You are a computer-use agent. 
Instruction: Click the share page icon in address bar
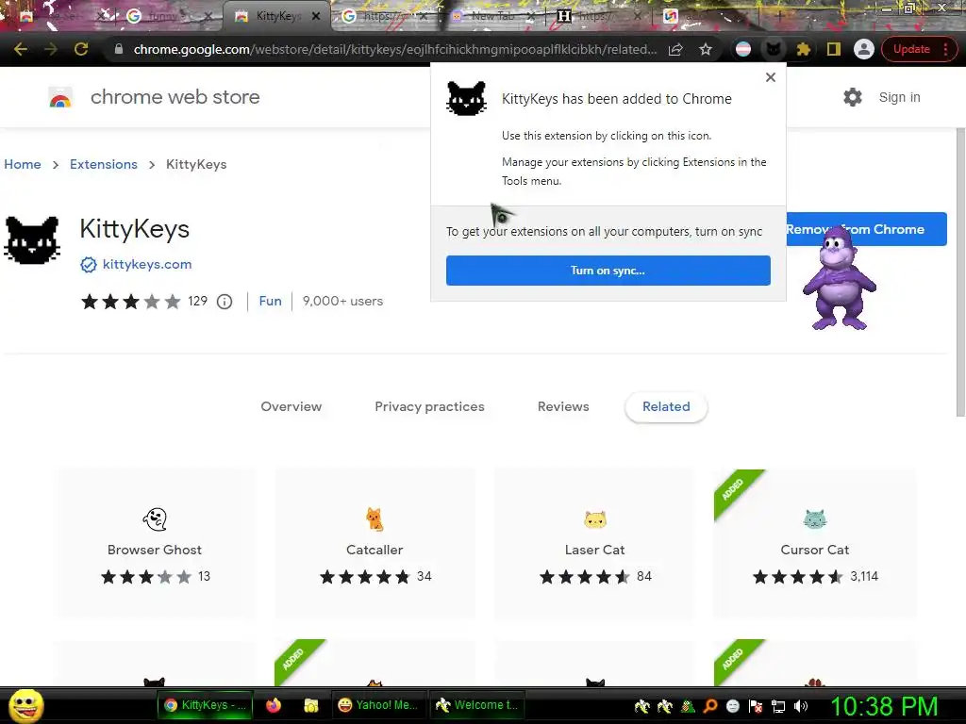[x=675, y=49]
